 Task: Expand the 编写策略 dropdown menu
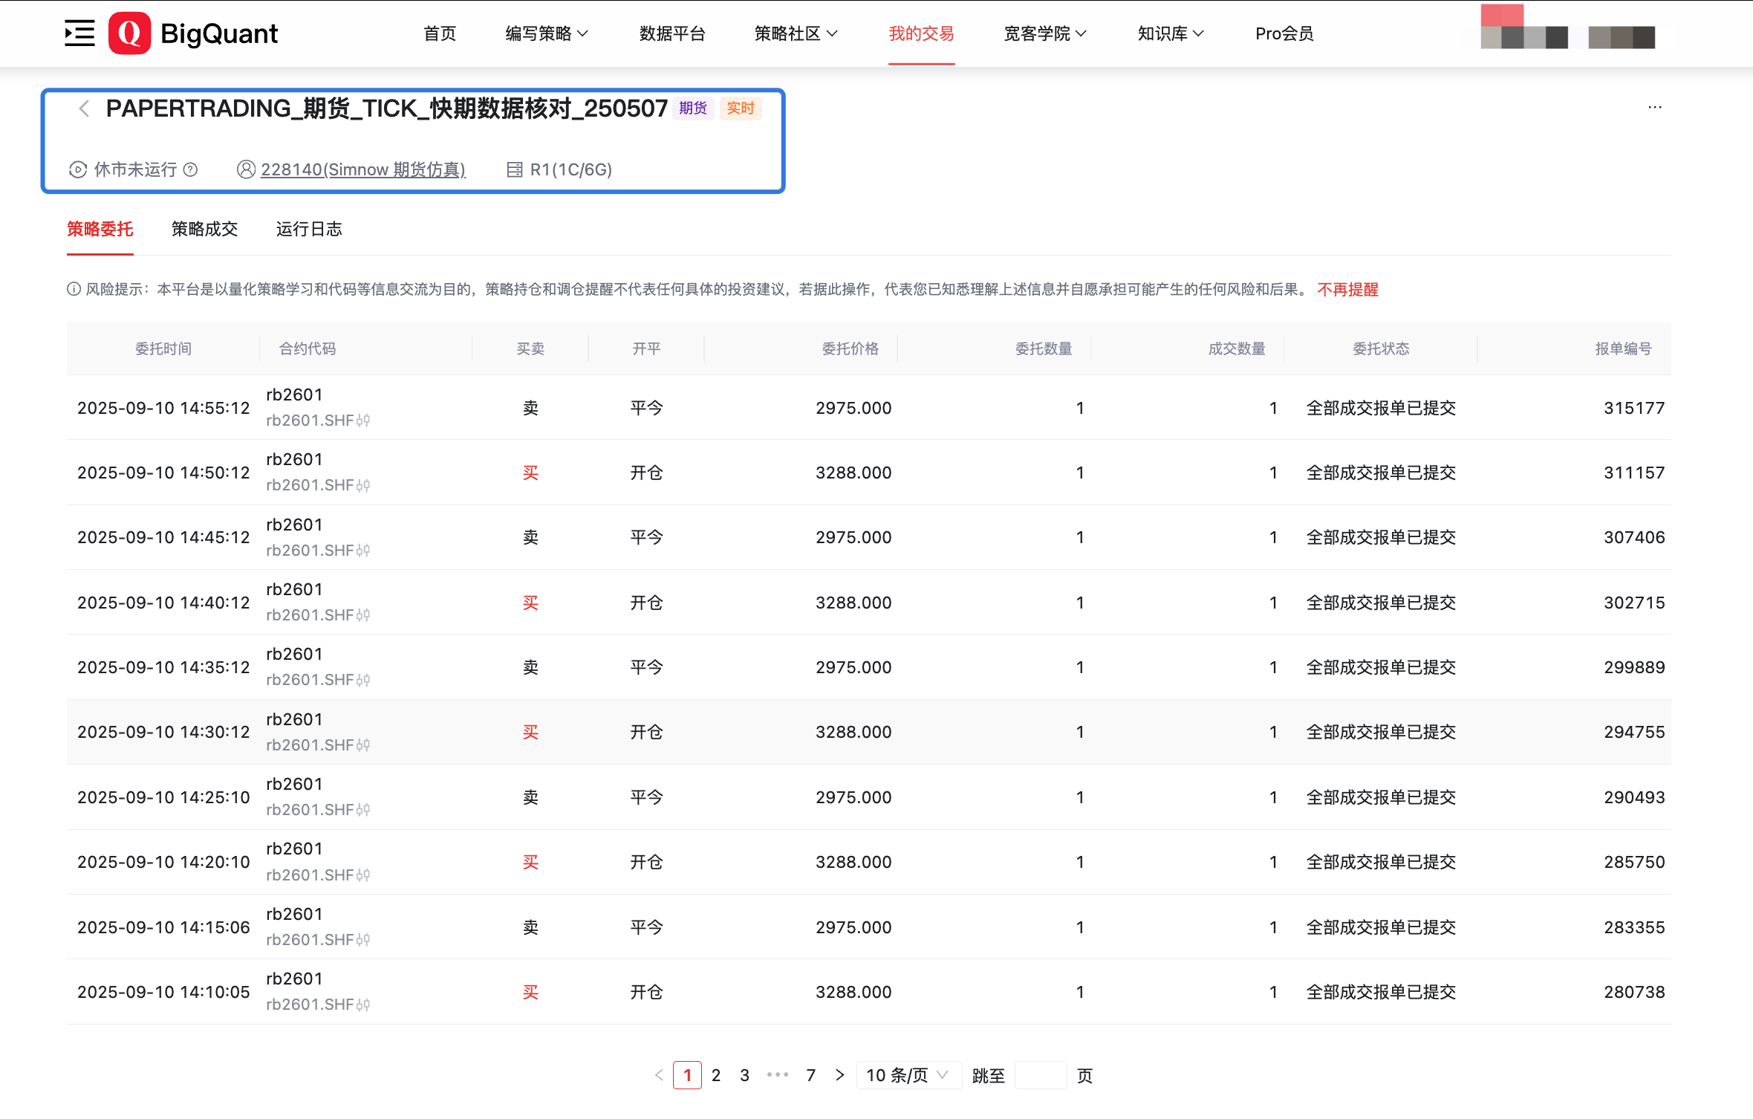pos(547,33)
